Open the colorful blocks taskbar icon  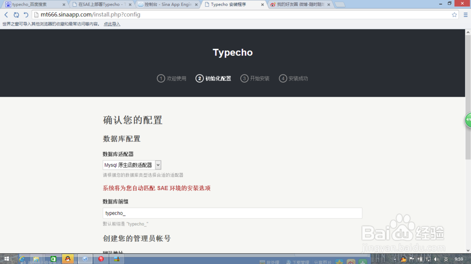pyautogui.click(x=117, y=259)
